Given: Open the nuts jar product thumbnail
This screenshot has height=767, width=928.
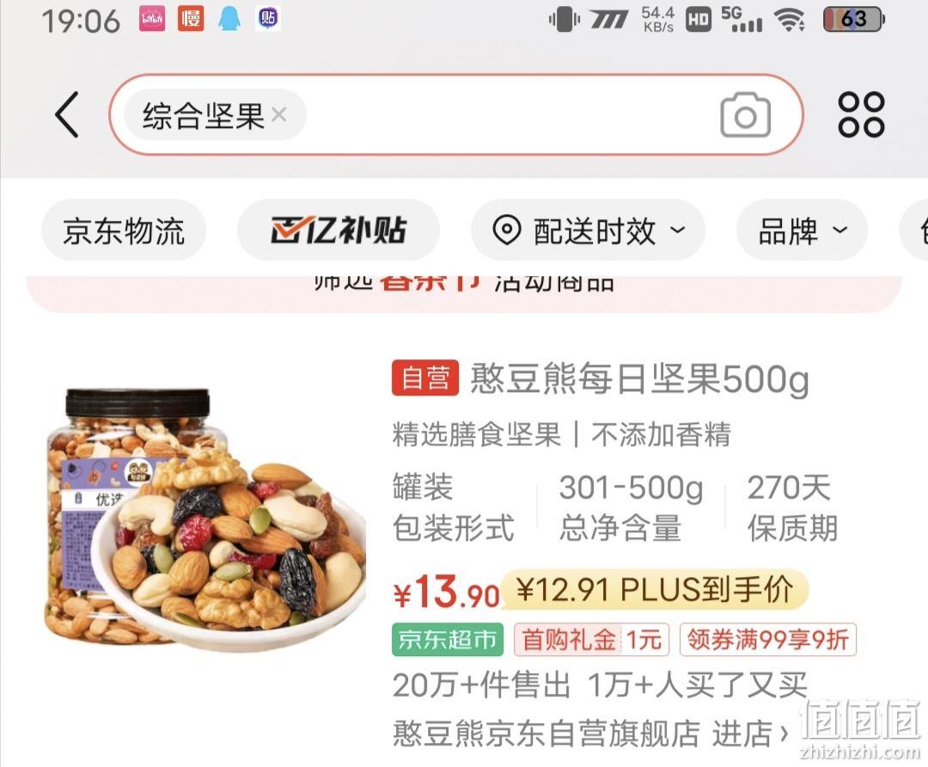Looking at the screenshot, I should (205, 517).
